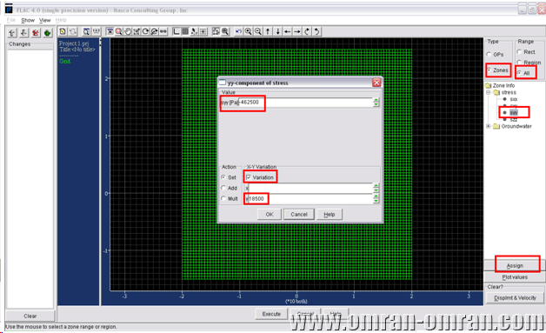Choose the GPs type radio button
546x333 pixels.
(489, 54)
